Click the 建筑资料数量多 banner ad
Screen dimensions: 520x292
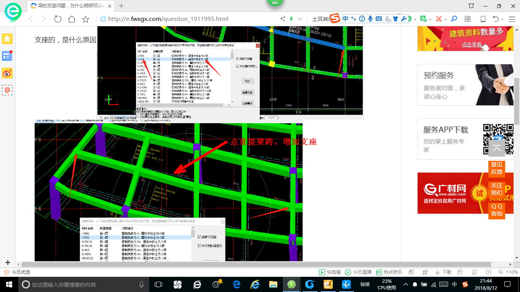click(466, 38)
